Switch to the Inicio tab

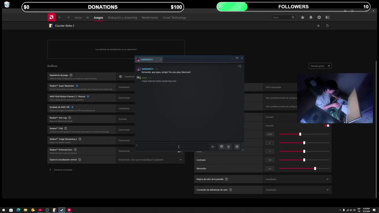tap(78, 18)
